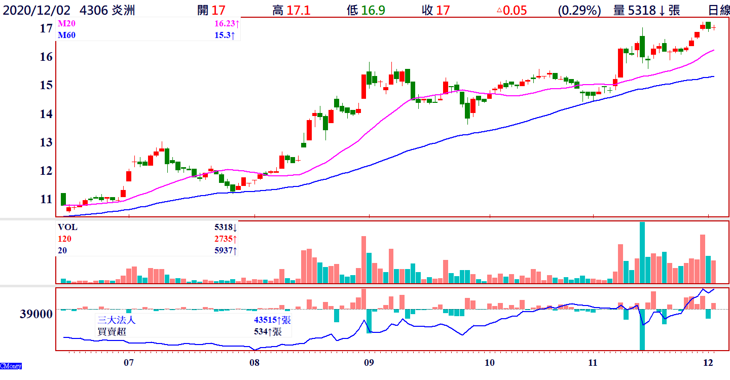Click the 買賣超 label
730x380 pixels.
tap(112, 332)
